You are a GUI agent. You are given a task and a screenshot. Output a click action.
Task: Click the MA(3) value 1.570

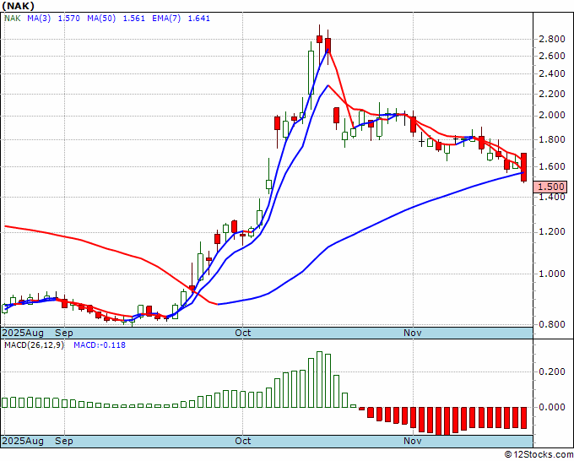coord(69,19)
